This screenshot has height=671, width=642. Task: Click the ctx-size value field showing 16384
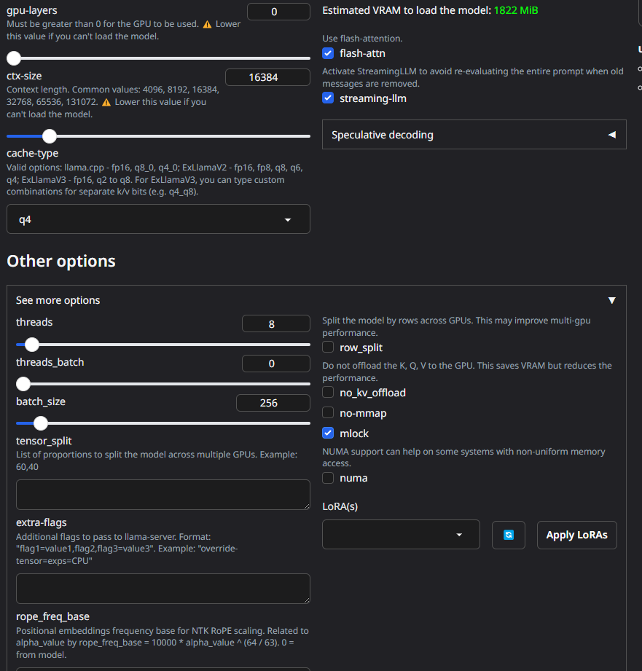tap(268, 77)
